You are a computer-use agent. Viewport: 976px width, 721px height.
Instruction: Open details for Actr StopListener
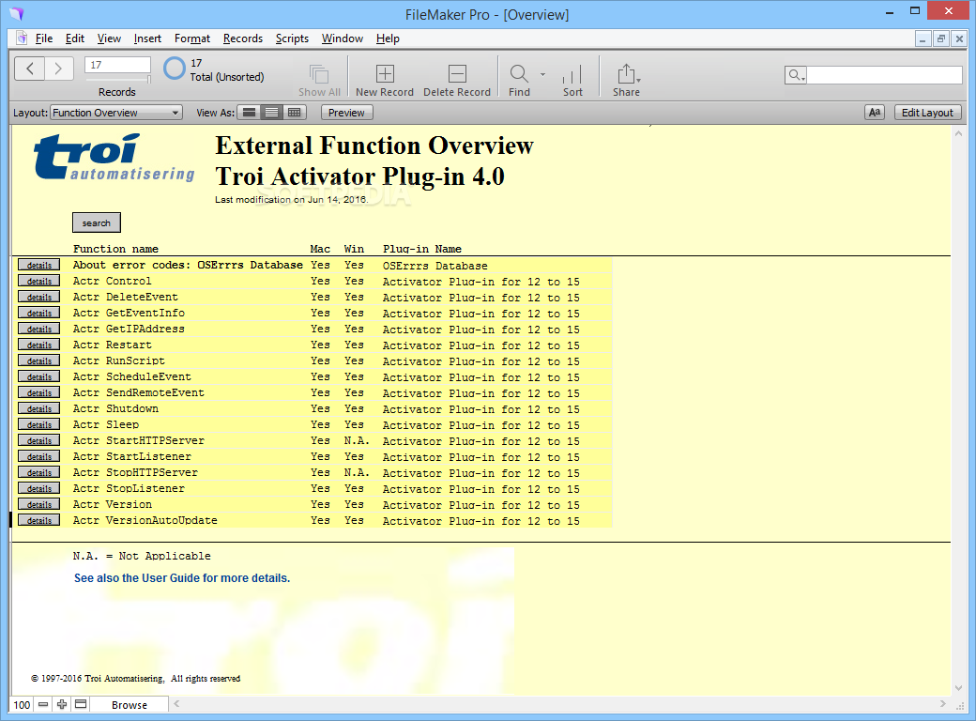pyautogui.click(x=39, y=489)
